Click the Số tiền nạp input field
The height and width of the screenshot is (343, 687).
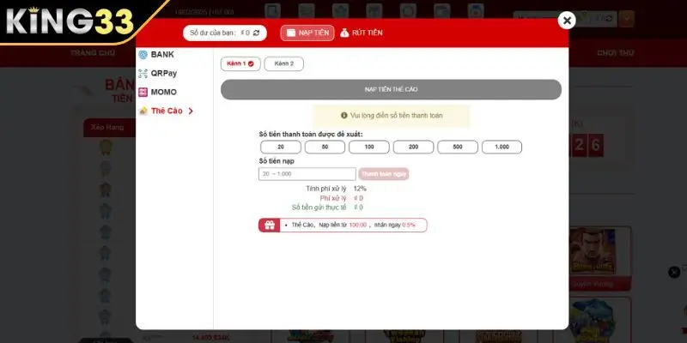(307, 174)
